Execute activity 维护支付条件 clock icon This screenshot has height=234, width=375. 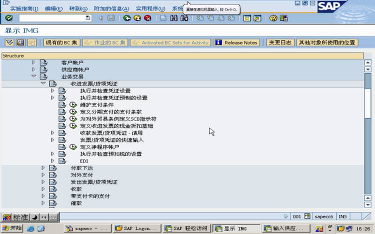[73, 105]
